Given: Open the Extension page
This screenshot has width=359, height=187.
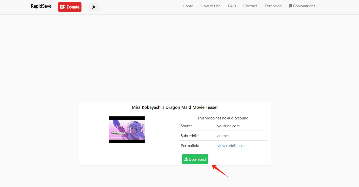Looking at the screenshot, I should 273,6.
